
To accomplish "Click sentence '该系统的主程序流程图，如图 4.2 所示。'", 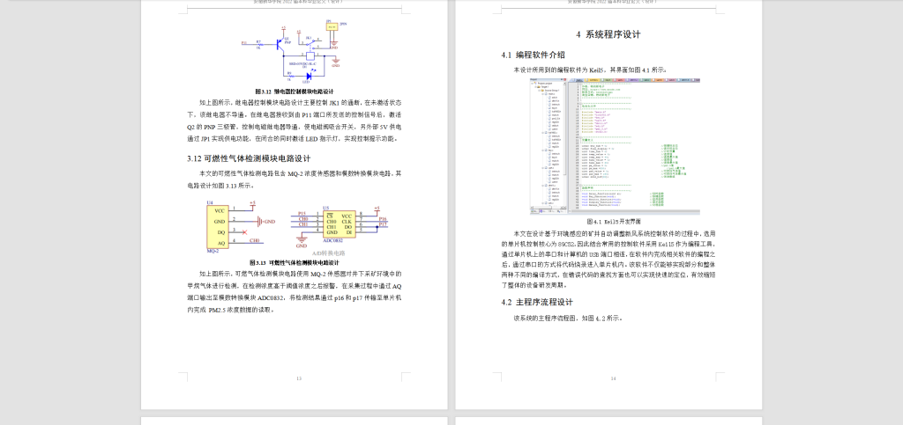I will (569, 319).
